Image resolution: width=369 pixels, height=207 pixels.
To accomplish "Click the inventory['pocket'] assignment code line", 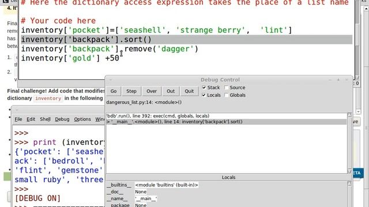I will pos(156,30).
